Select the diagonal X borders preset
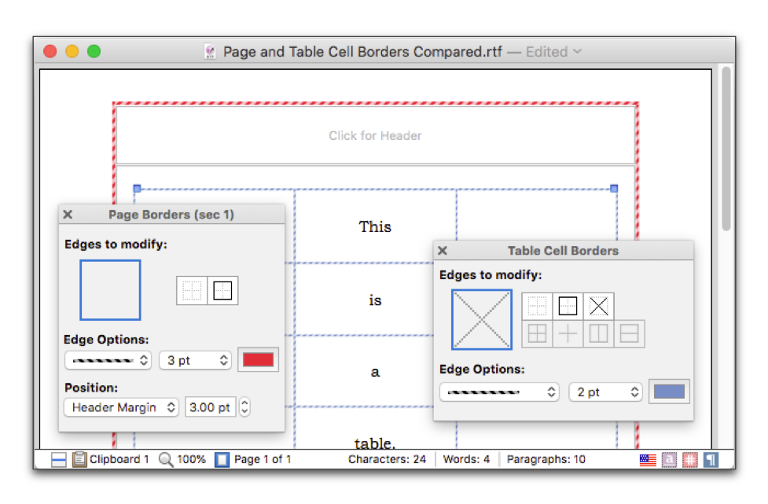768x504 pixels. tap(598, 306)
